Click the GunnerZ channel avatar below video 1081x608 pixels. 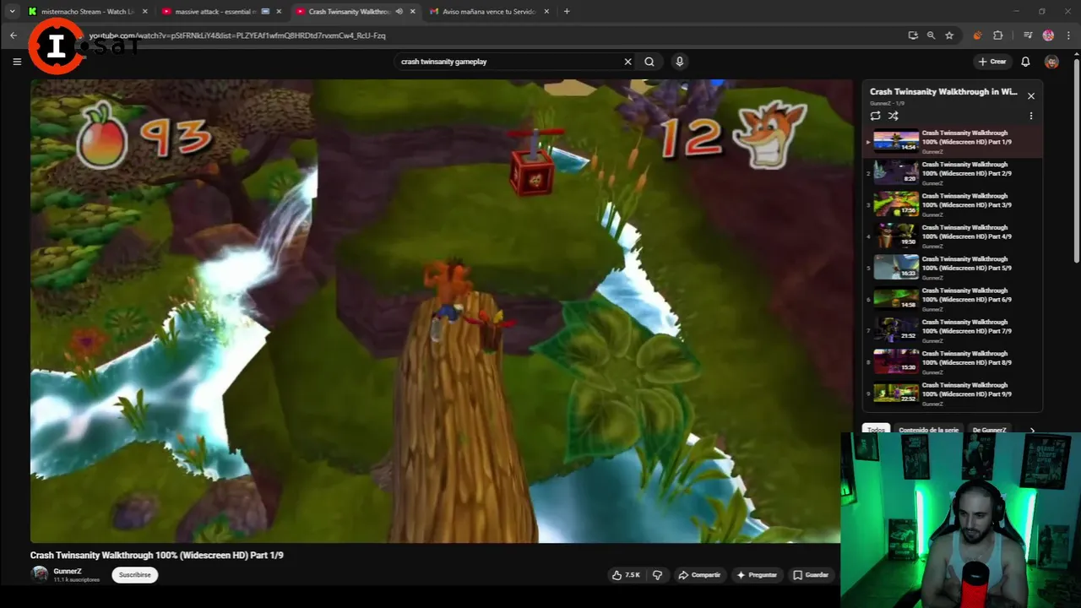40,574
